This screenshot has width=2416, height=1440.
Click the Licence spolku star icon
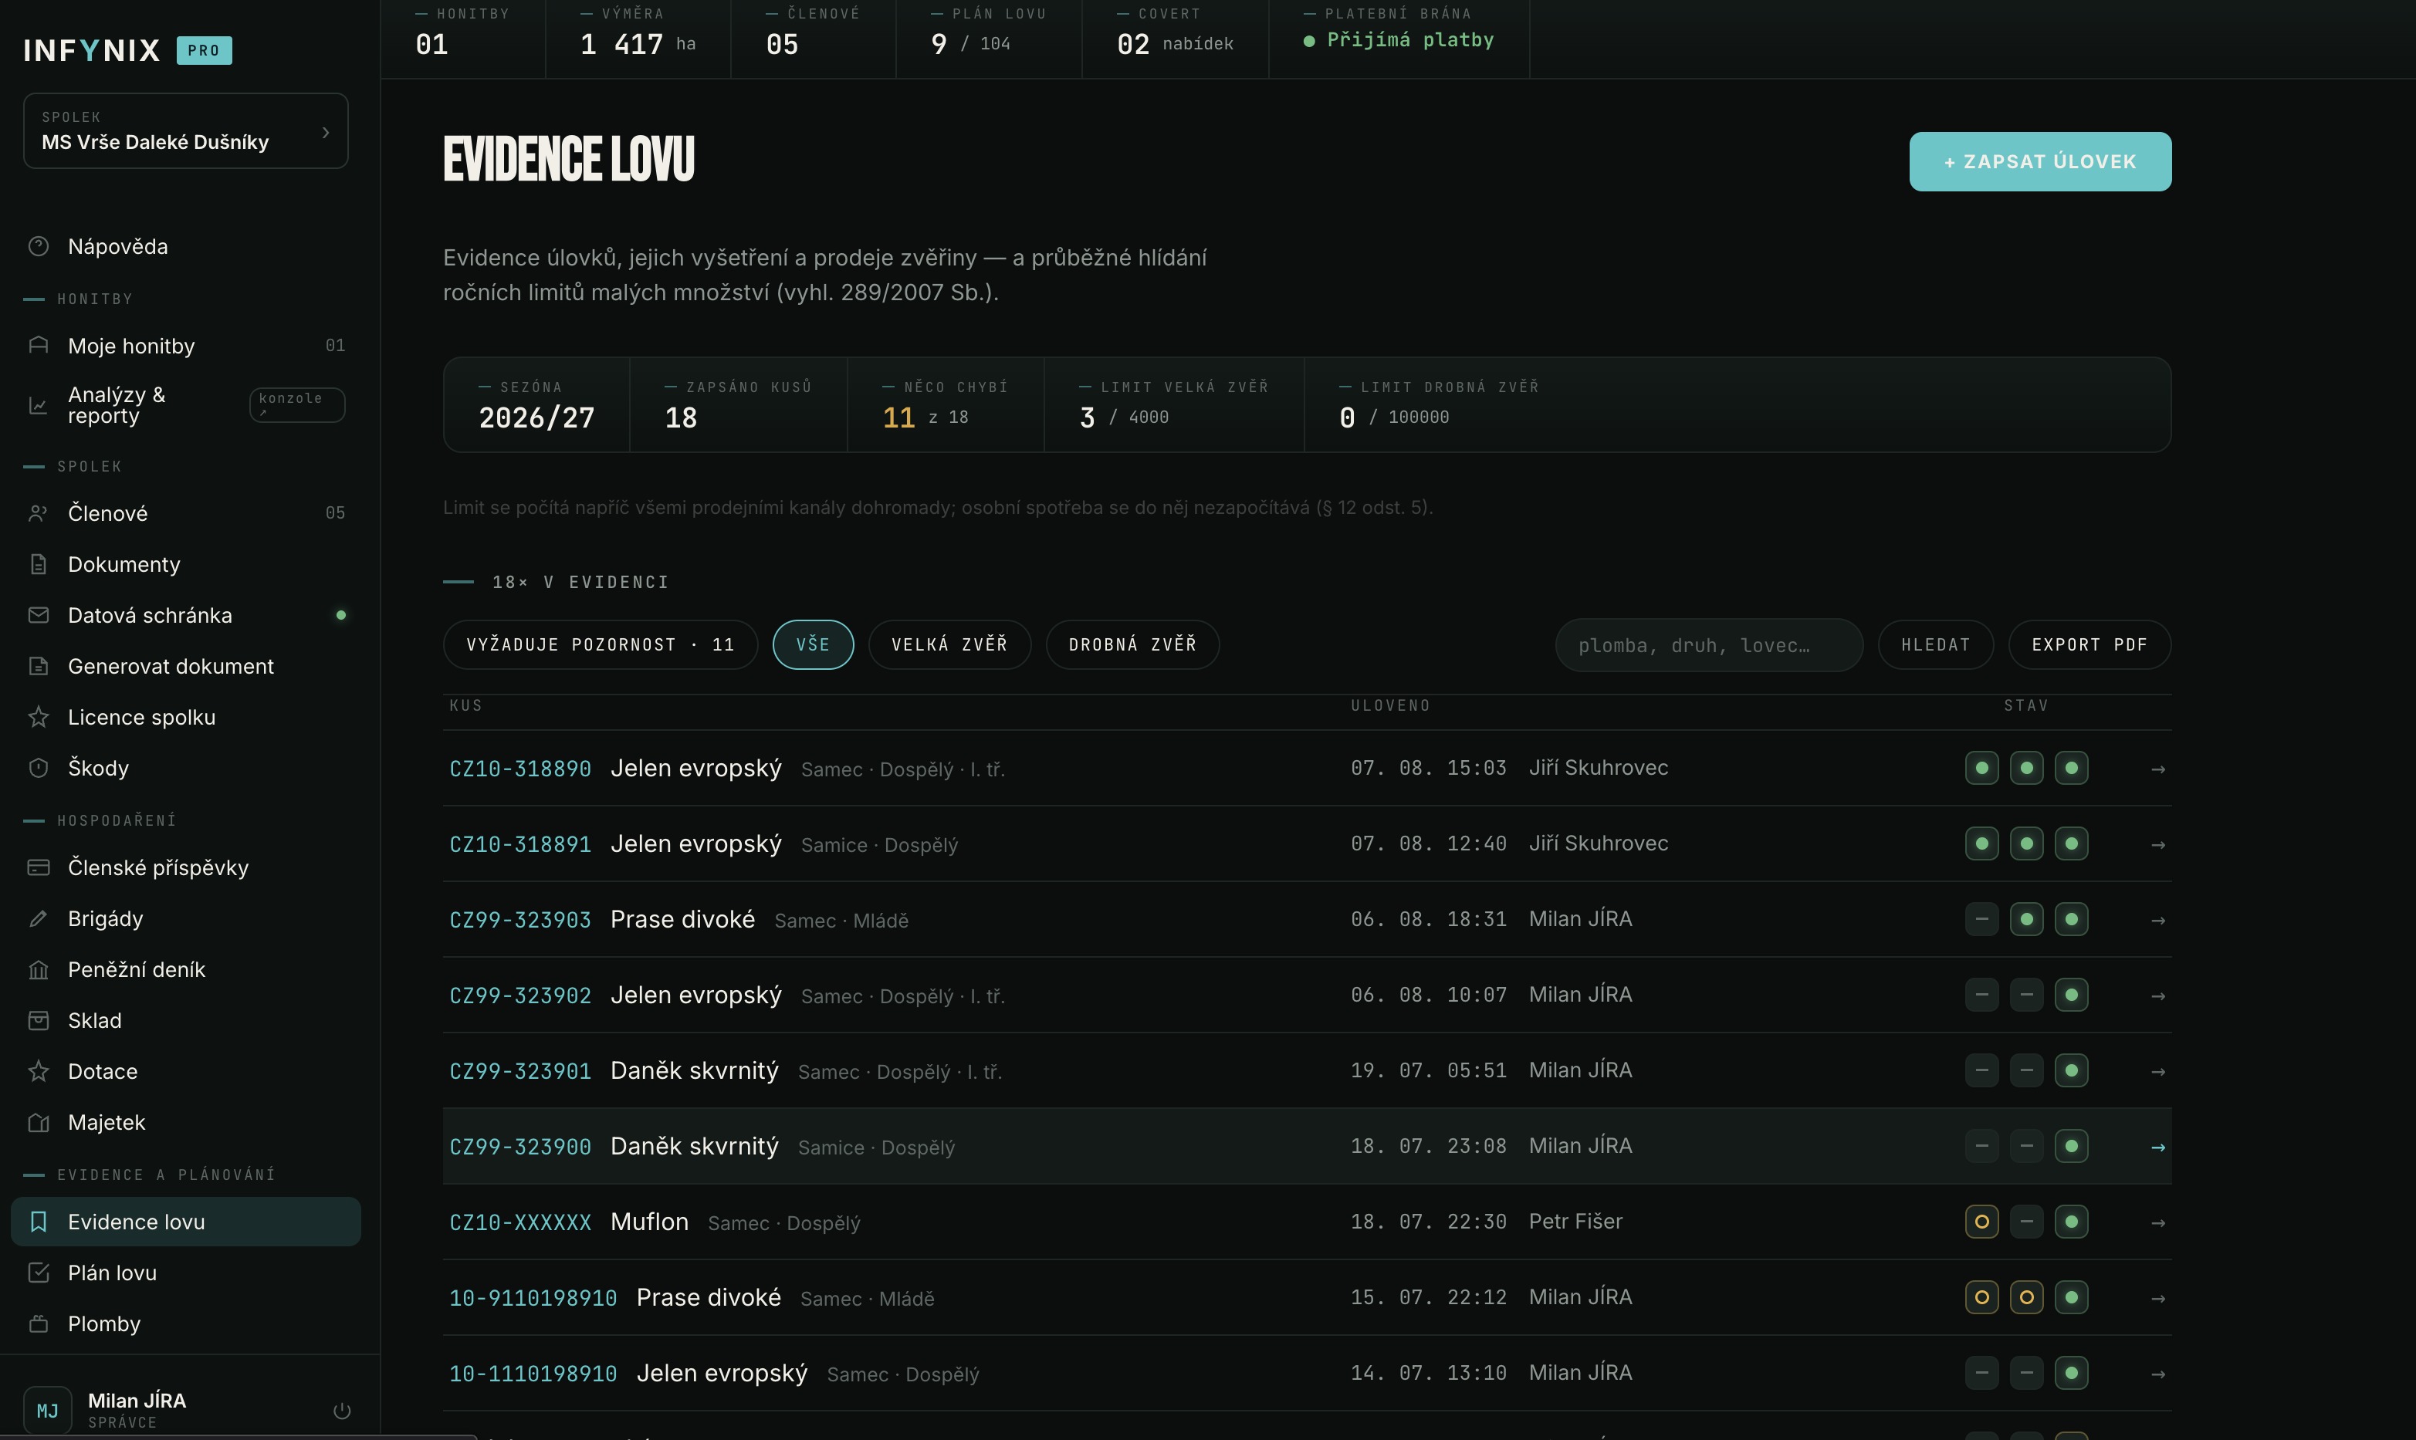[x=38, y=717]
